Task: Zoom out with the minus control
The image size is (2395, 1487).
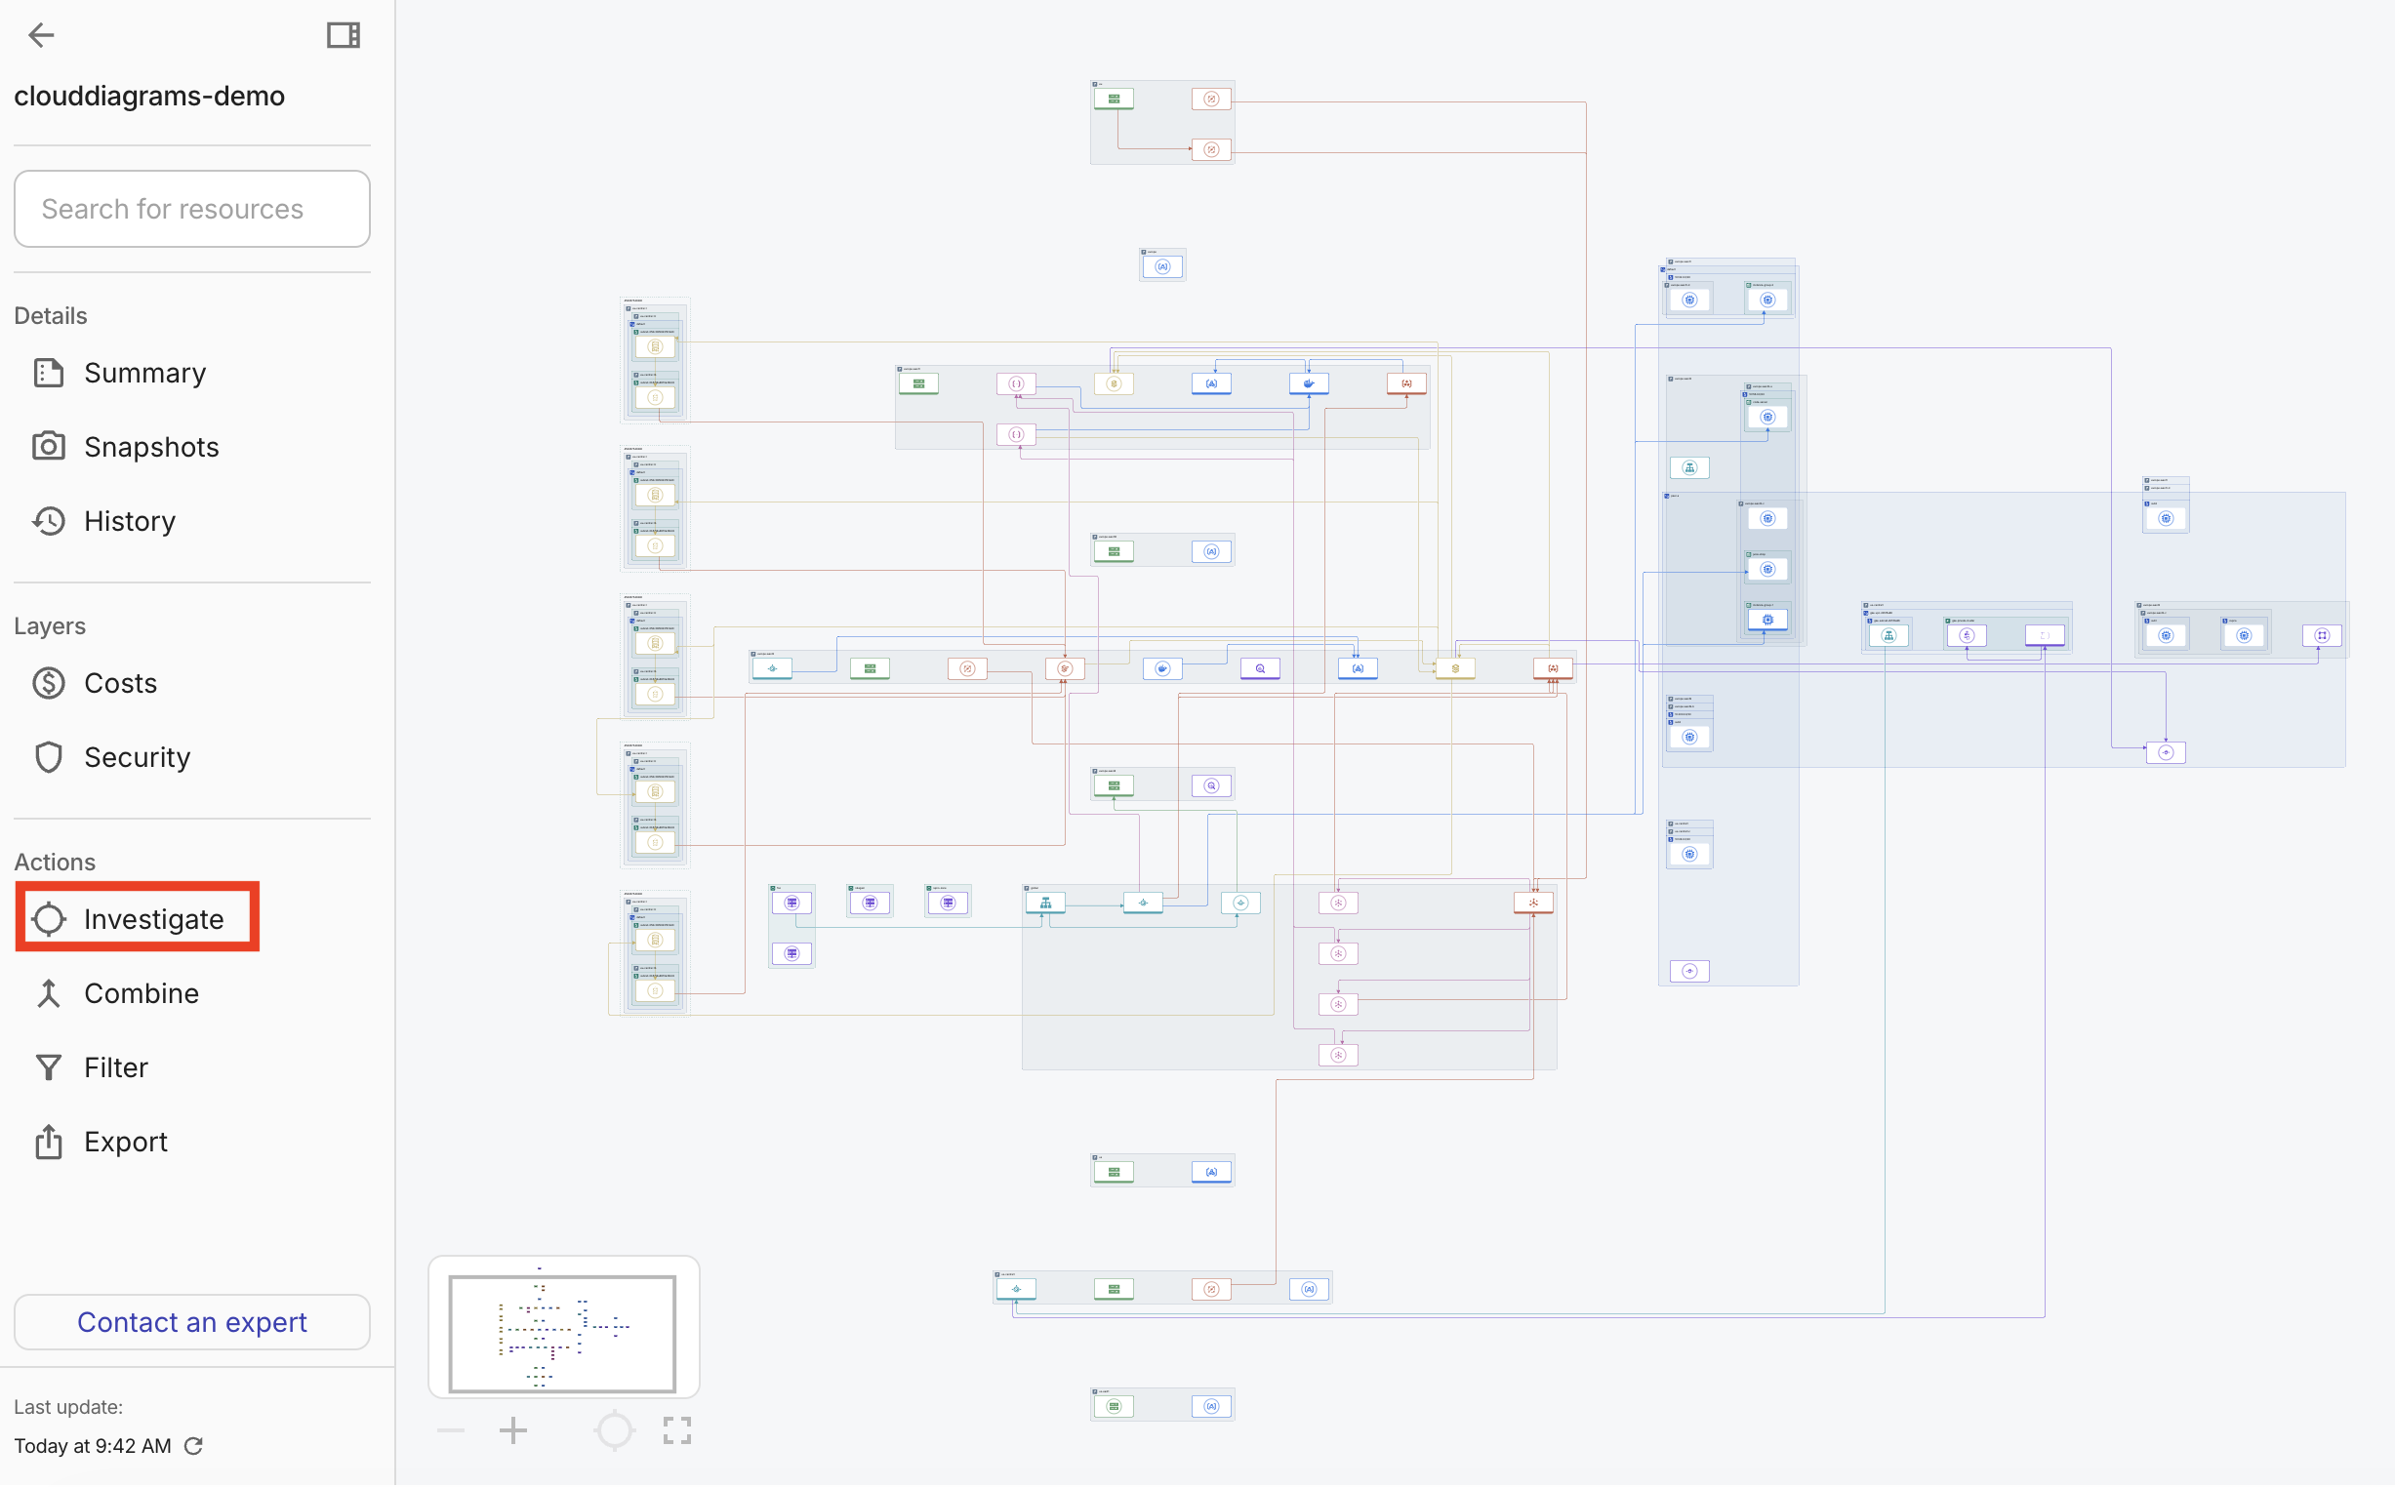Action: (451, 1431)
